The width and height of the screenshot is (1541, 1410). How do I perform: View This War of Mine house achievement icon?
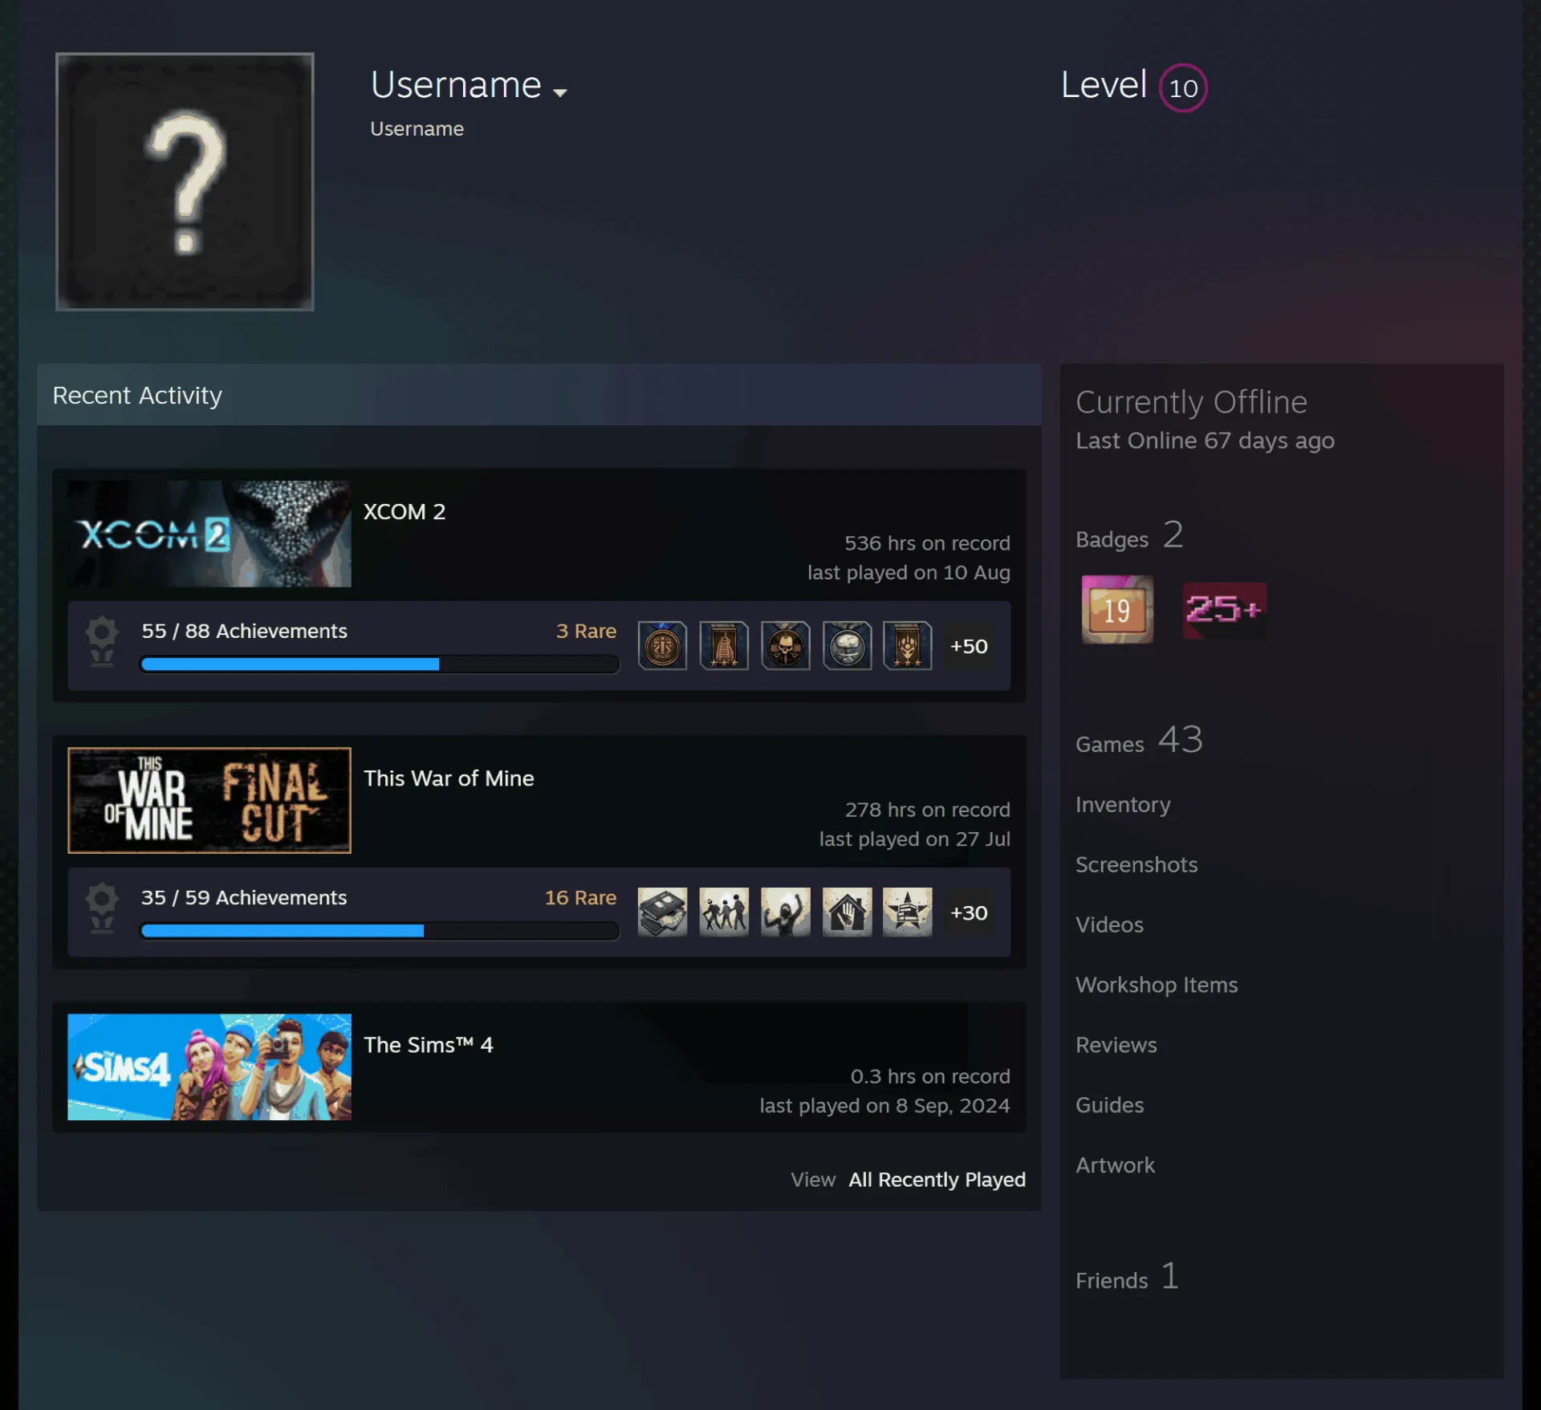click(x=847, y=912)
